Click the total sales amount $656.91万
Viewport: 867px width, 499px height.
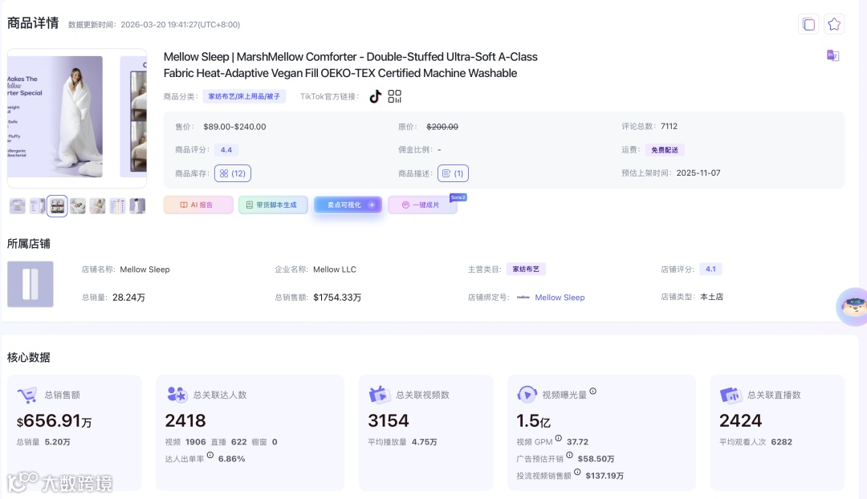coord(55,421)
